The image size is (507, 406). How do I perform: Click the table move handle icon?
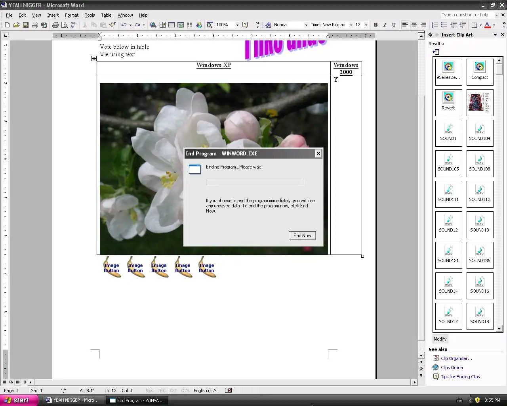94,59
